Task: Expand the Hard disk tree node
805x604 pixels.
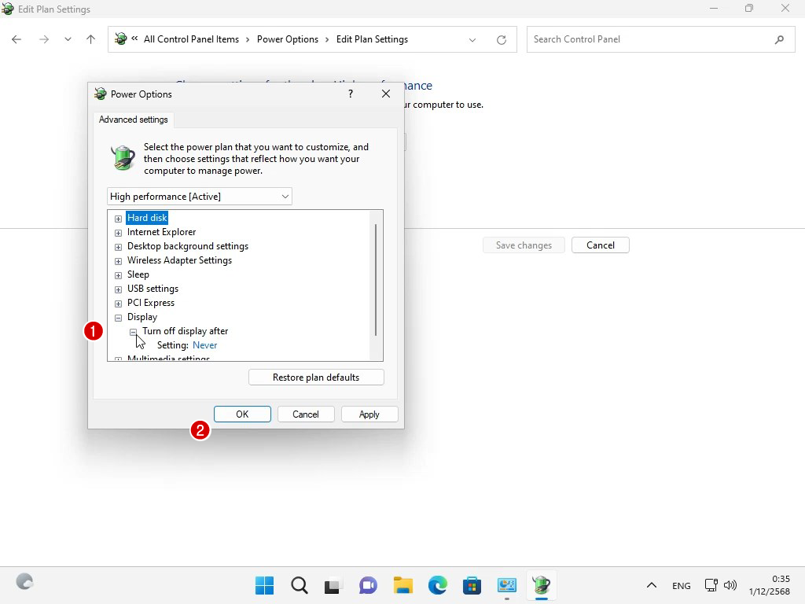Action: coord(119,219)
